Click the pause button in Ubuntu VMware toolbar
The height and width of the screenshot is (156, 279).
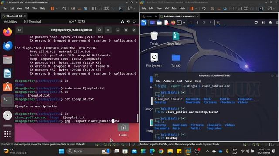coord(52,8)
